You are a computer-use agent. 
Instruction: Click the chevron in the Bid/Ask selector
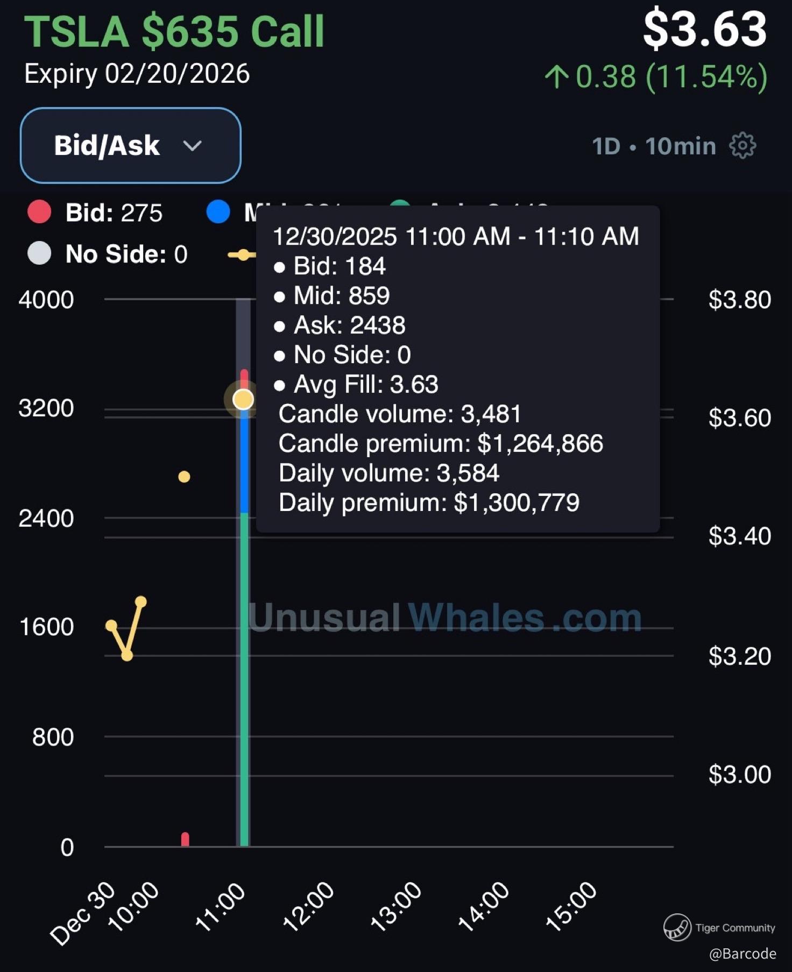point(192,145)
